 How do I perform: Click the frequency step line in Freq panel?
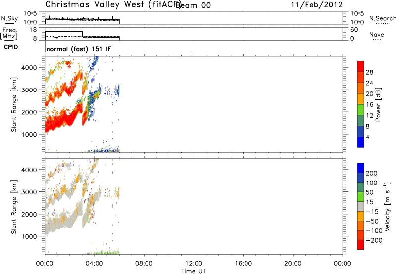[82, 34]
